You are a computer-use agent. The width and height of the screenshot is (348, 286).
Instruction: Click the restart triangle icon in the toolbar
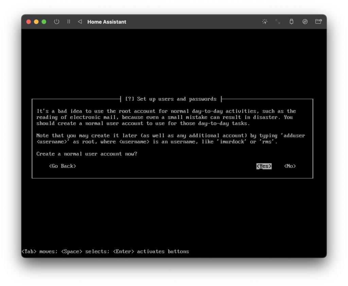(x=80, y=21)
